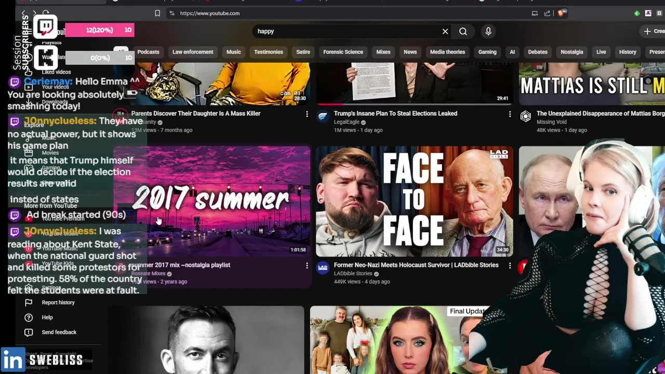Screen dimensions: 665x374
Task: Select the Satire filter chip
Action: click(303, 52)
